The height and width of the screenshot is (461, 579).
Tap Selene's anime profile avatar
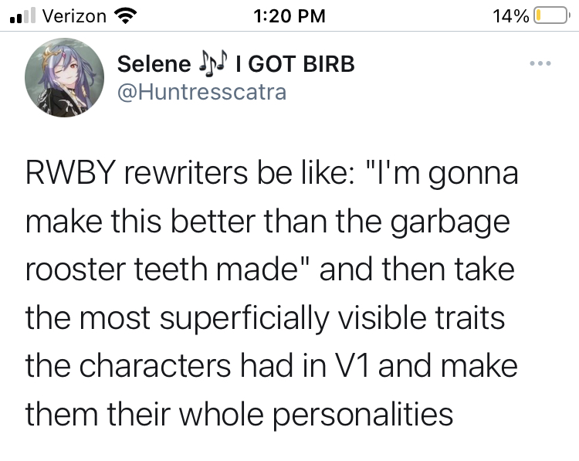[x=64, y=77]
